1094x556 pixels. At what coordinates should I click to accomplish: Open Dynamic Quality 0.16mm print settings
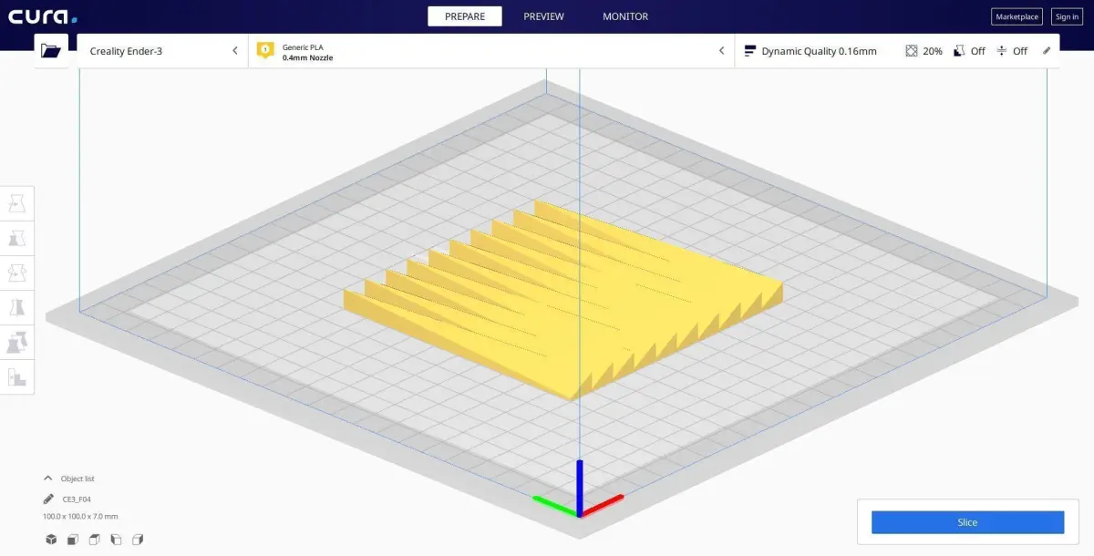pyautogui.click(x=897, y=51)
